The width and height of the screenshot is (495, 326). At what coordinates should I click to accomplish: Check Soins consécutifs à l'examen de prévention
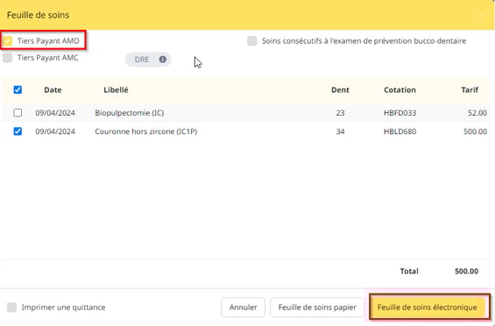(252, 41)
